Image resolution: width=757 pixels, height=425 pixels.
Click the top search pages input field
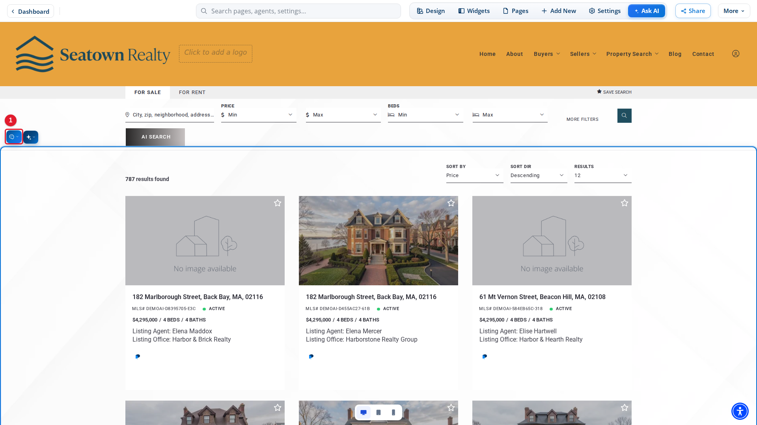(x=298, y=11)
